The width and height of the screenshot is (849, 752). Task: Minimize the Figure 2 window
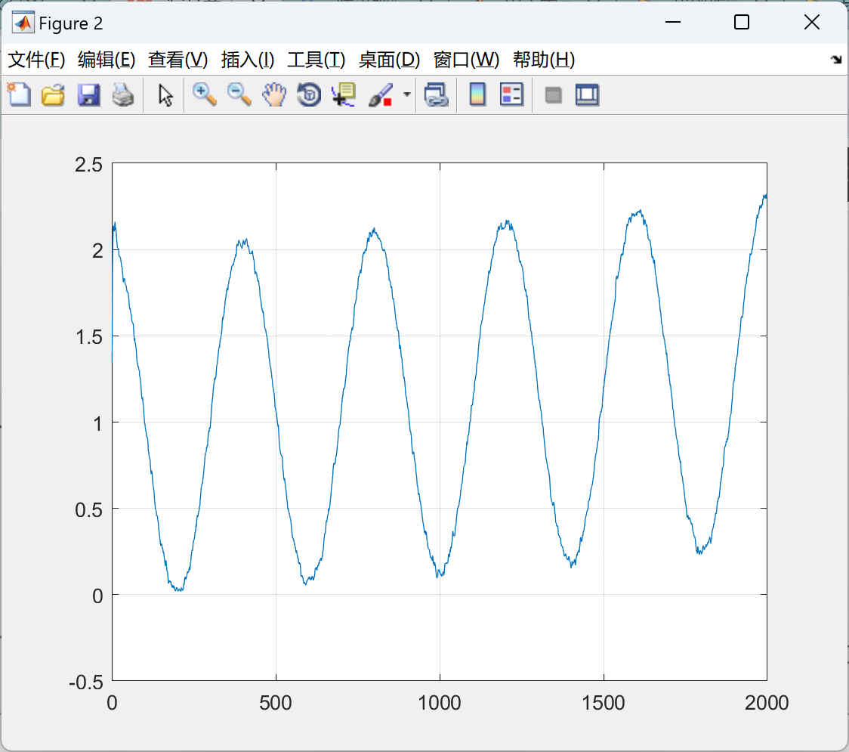[673, 22]
